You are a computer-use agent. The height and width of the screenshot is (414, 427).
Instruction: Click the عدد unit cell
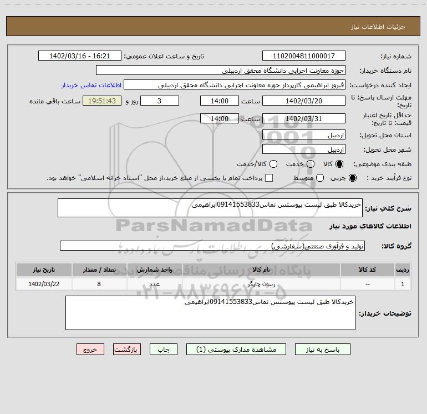(x=154, y=284)
